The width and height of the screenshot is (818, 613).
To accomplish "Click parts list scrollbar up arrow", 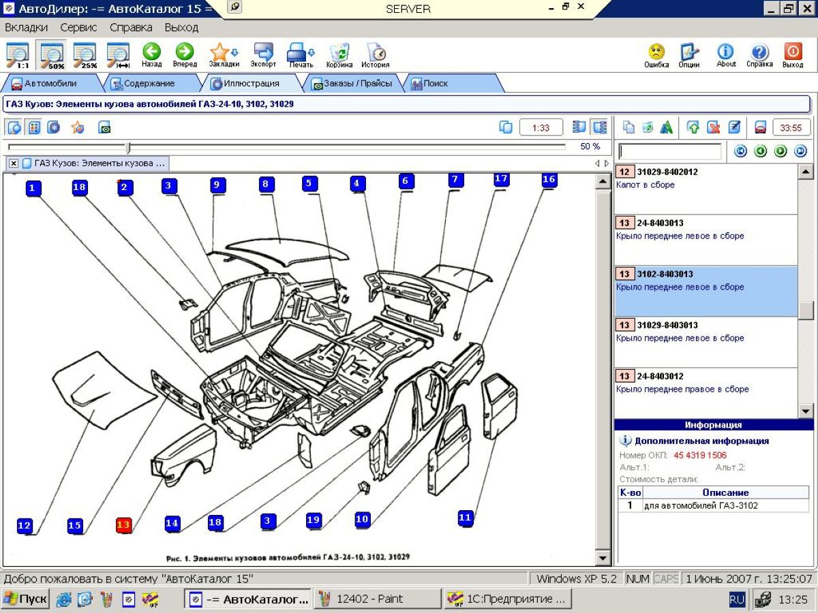I will [x=806, y=172].
